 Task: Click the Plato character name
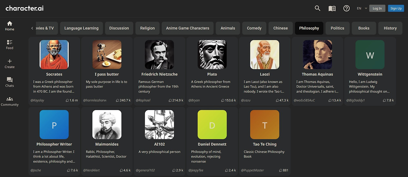pyautogui.click(x=212, y=74)
